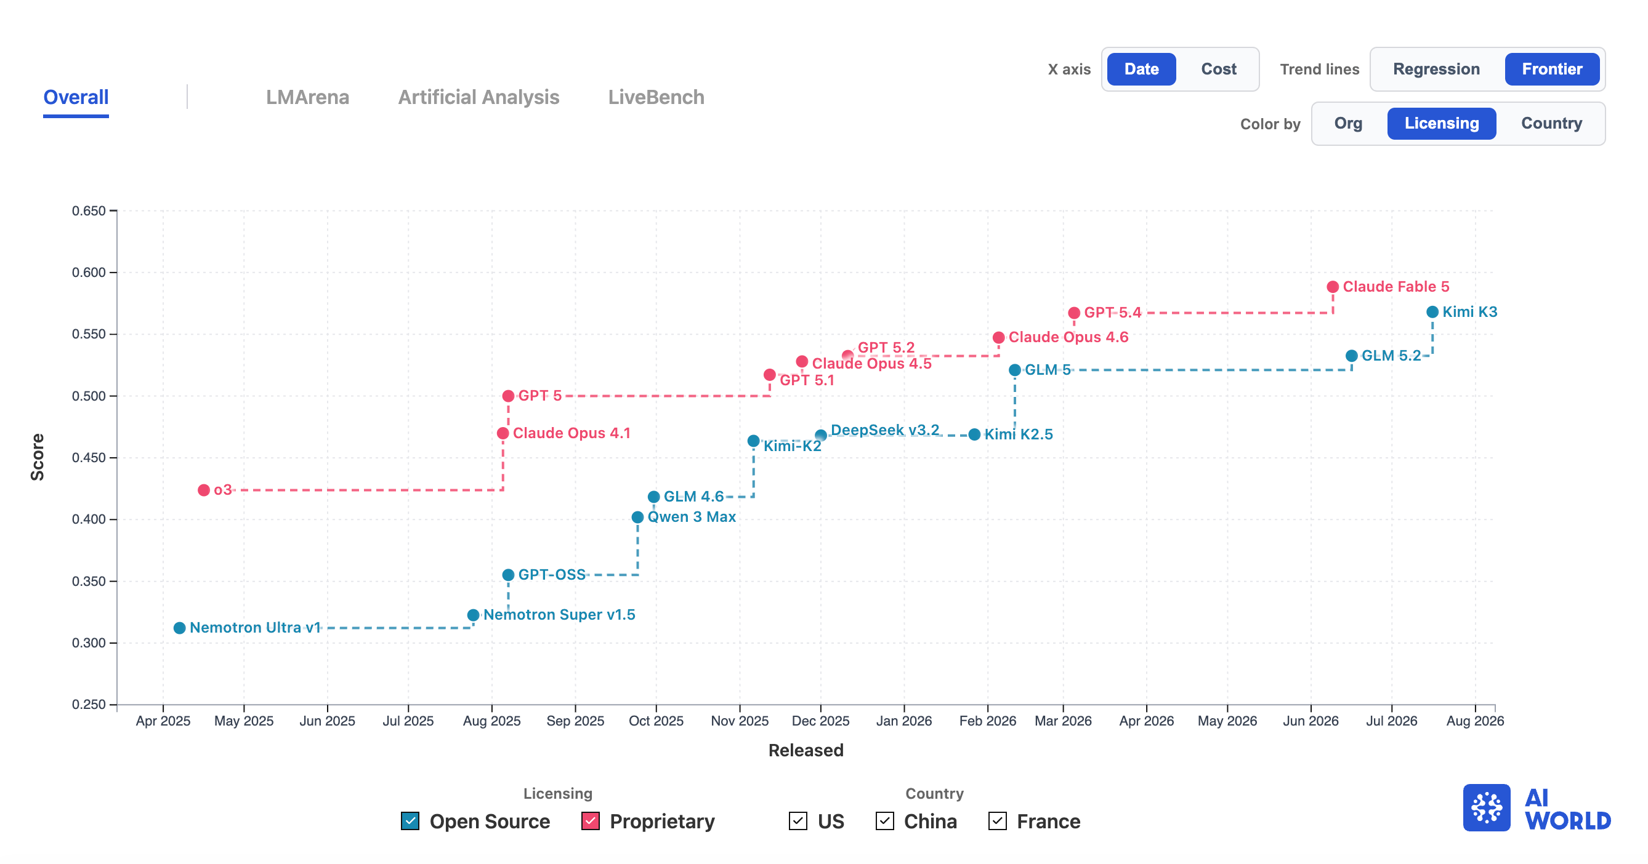Set X axis to Cost

click(1219, 69)
